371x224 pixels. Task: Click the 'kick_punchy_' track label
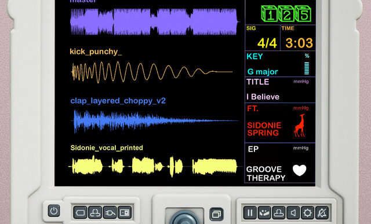[96, 52]
